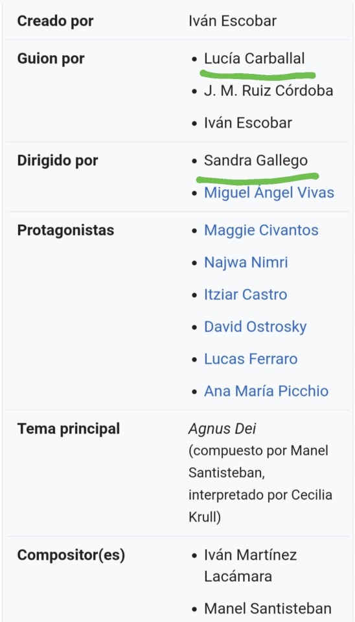Click the italic Agnus Dei title
355x622 pixels.
click(x=222, y=429)
